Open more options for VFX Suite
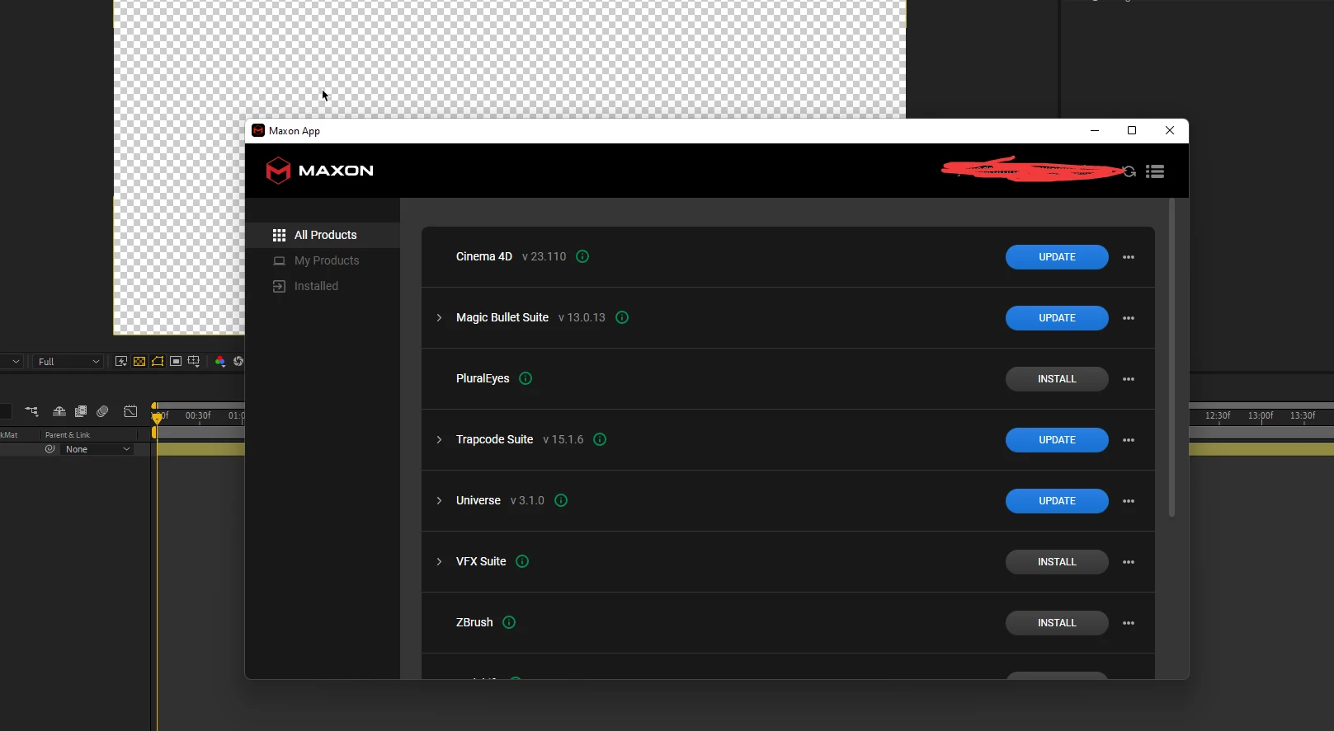The height and width of the screenshot is (731, 1334). (1129, 562)
